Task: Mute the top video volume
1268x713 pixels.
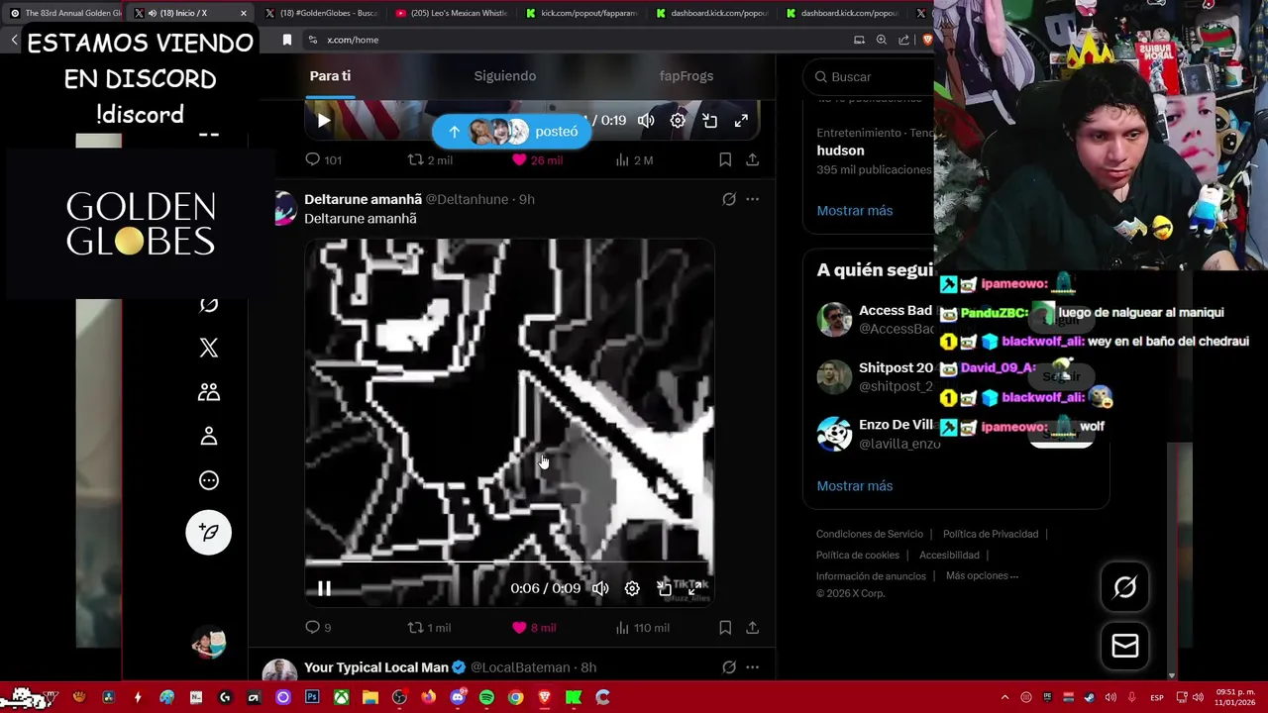Action: [646, 121]
